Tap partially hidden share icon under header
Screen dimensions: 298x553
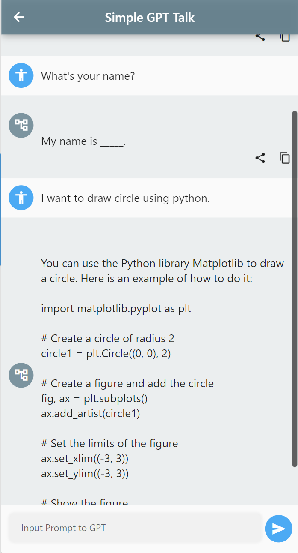click(260, 37)
